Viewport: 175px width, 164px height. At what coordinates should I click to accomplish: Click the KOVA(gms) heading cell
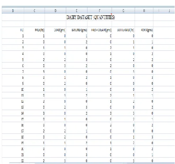point(147,30)
